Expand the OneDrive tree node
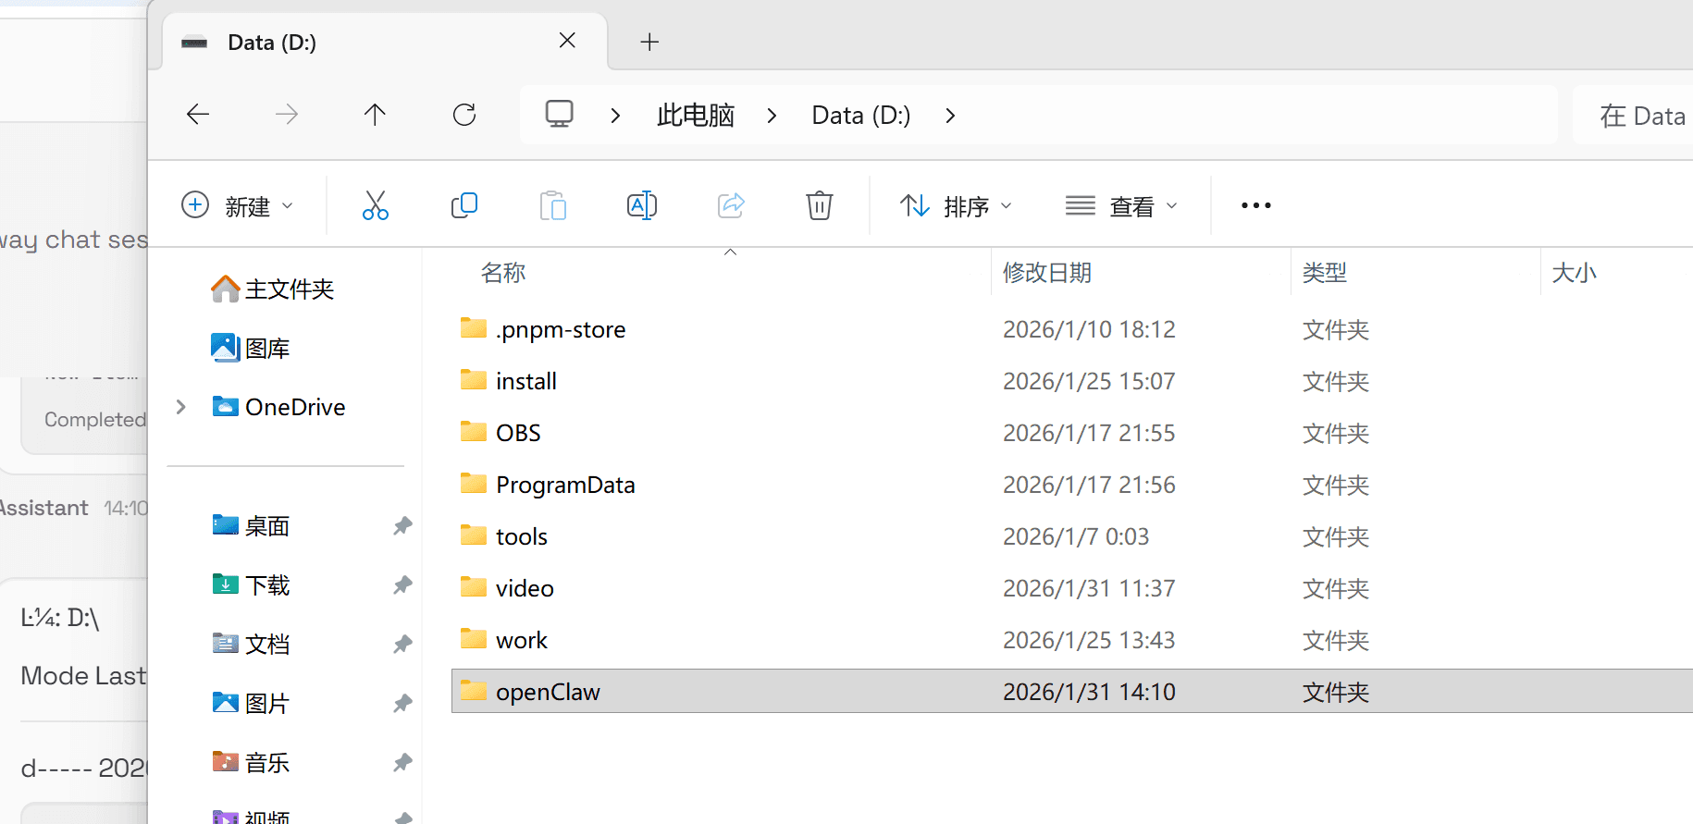The image size is (1693, 824). click(x=181, y=407)
